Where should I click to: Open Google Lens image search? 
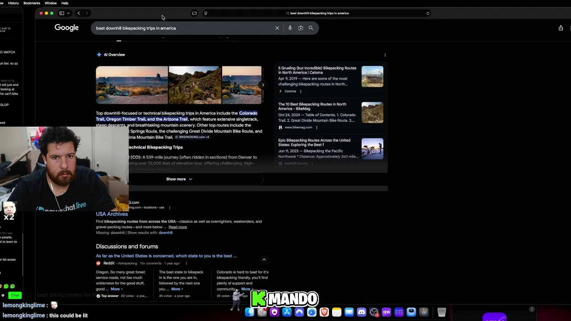point(301,28)
